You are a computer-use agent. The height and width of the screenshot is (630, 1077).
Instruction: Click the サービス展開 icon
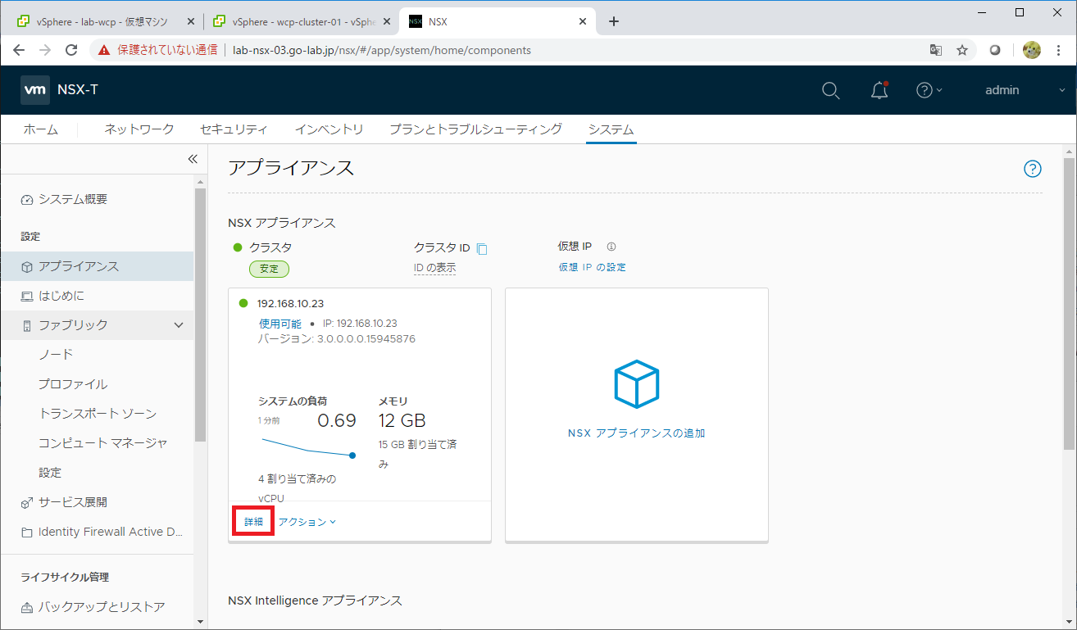click(27, 503)
